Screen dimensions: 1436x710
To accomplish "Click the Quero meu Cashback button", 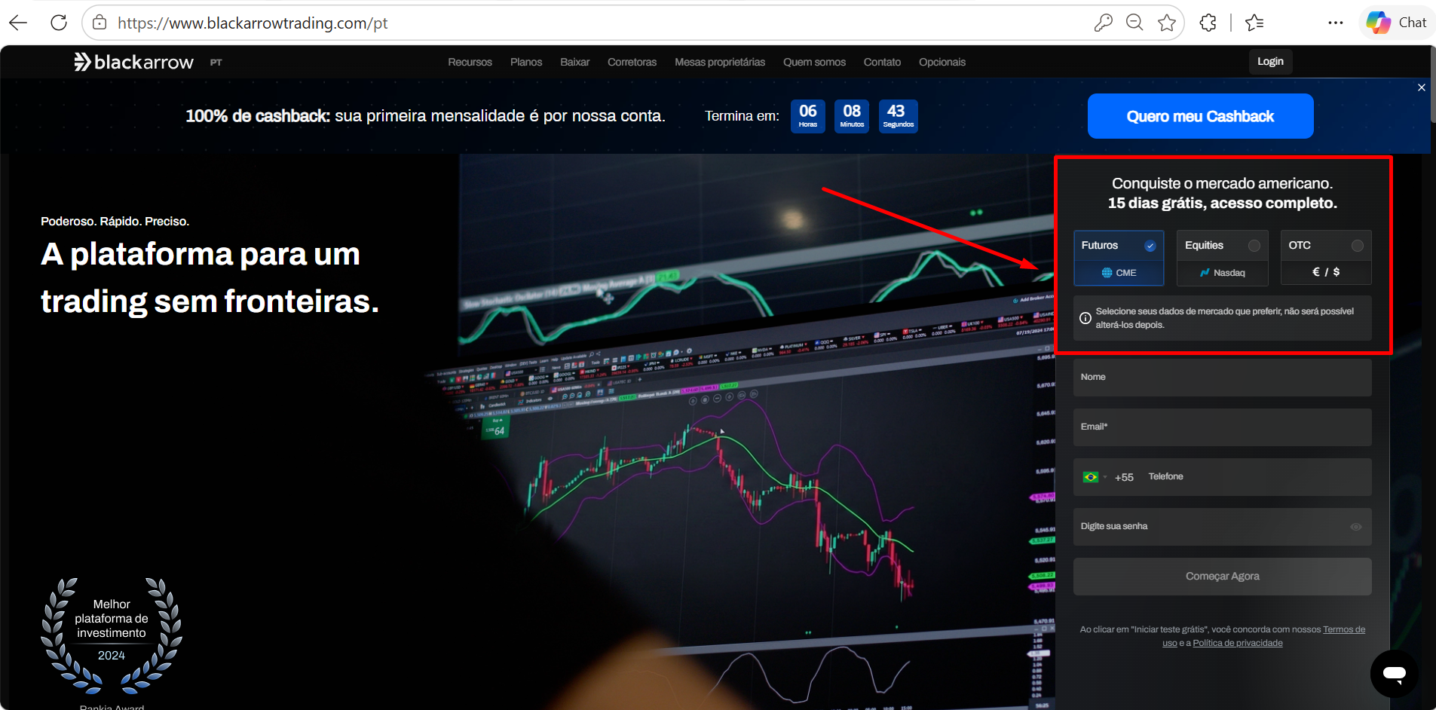I will pyautogui.click(x=1200, y=116).
